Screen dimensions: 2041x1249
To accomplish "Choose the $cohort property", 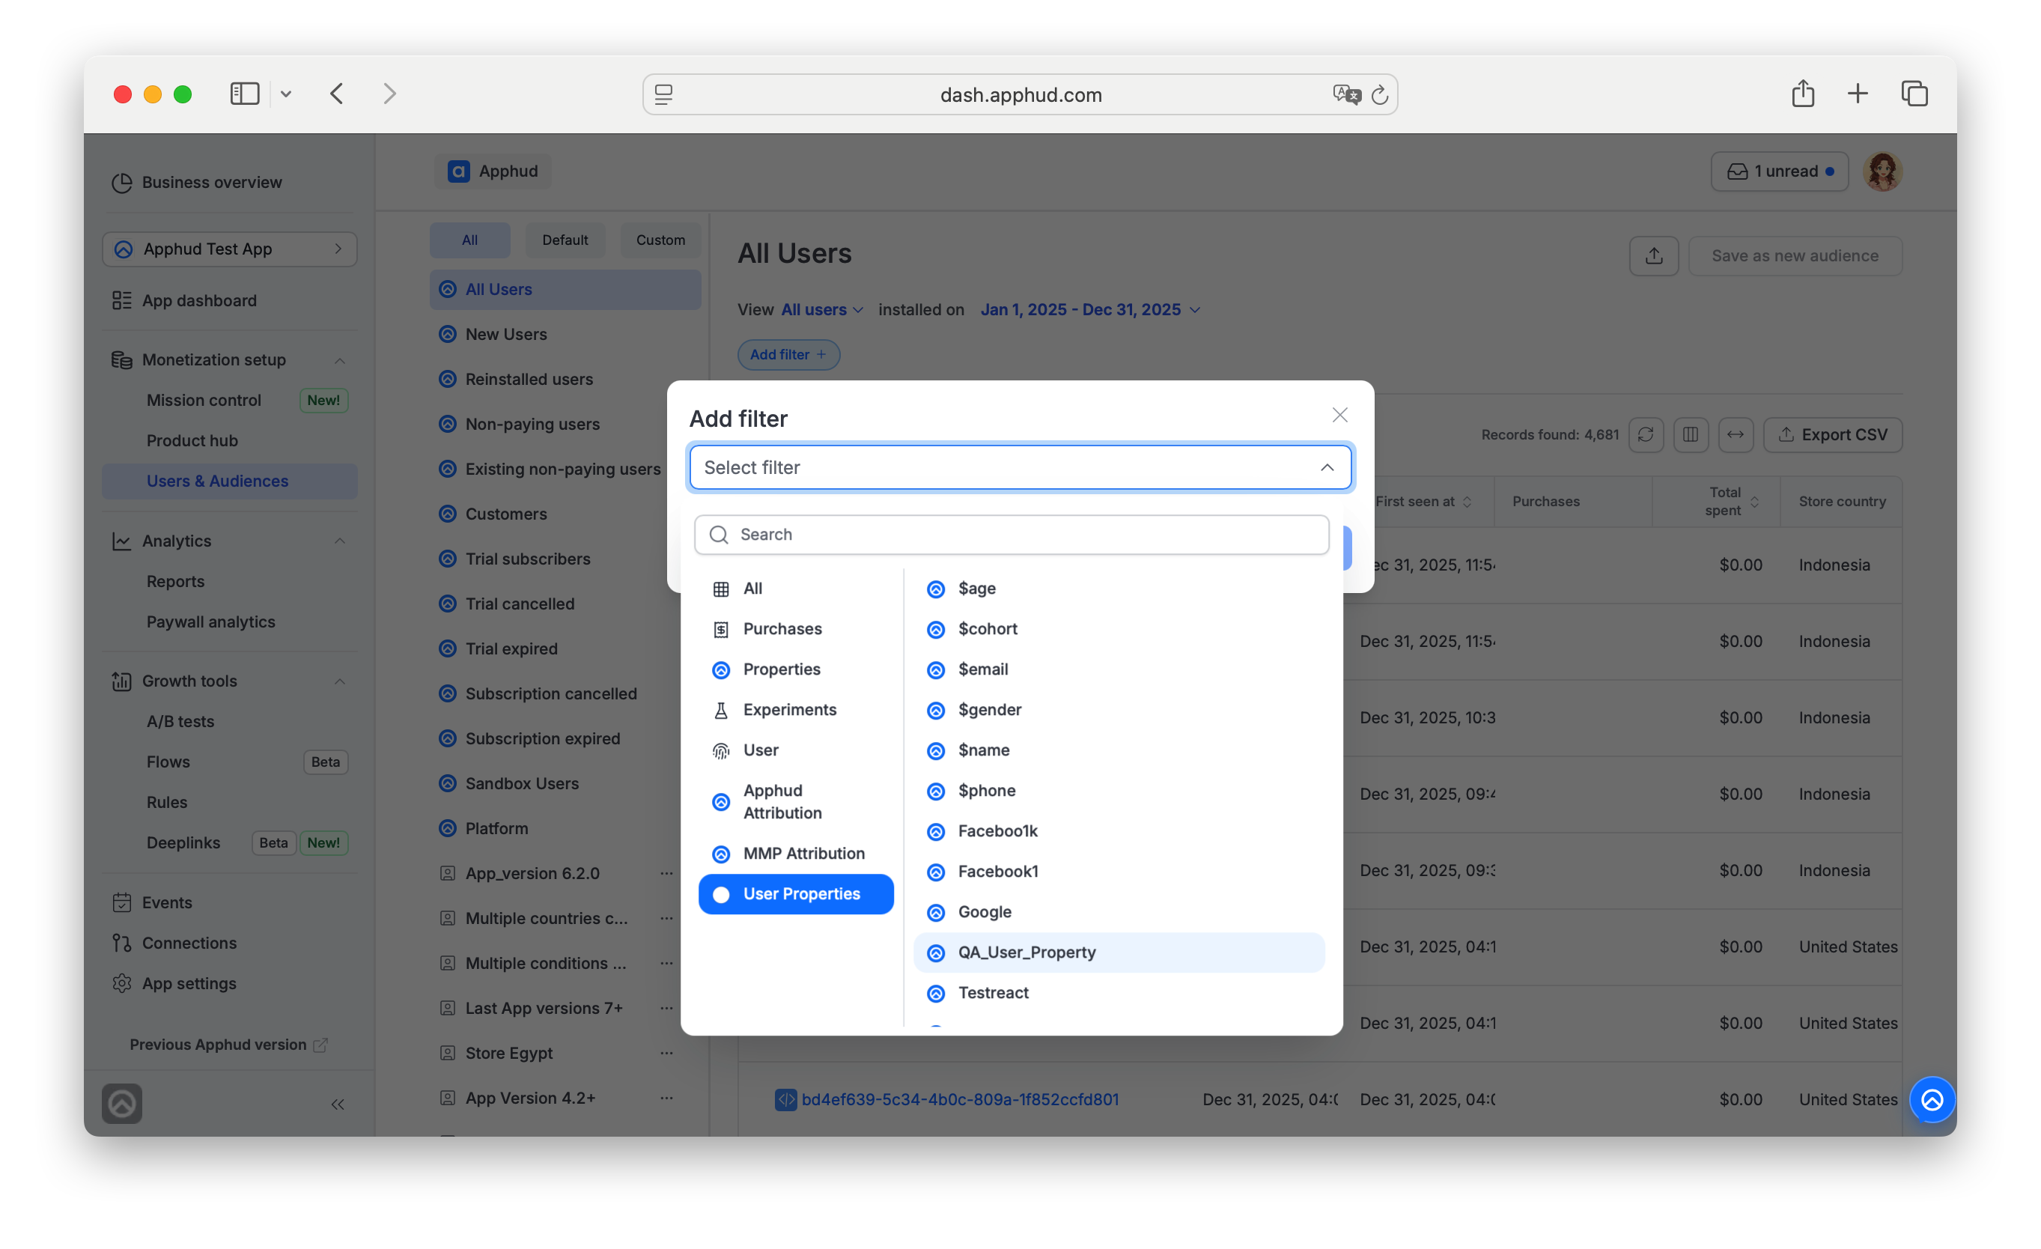I will click(x=1119, y=629).
